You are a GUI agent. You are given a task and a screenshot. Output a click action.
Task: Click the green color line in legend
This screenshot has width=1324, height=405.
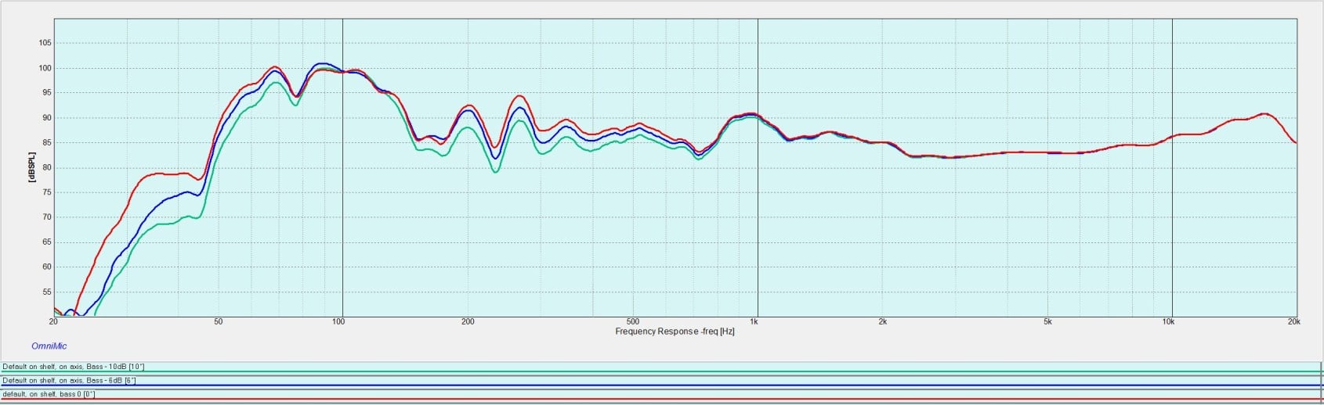pos(661,373)
